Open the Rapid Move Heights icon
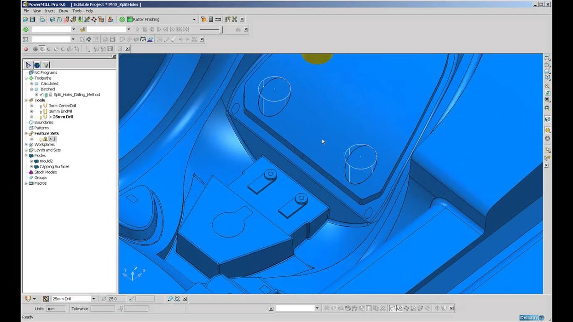 click(x=66, y=19)
